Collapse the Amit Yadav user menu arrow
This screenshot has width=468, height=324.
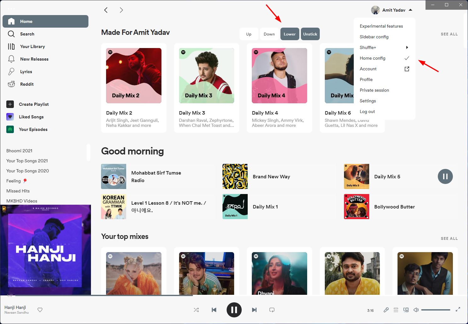coord(410,10)
